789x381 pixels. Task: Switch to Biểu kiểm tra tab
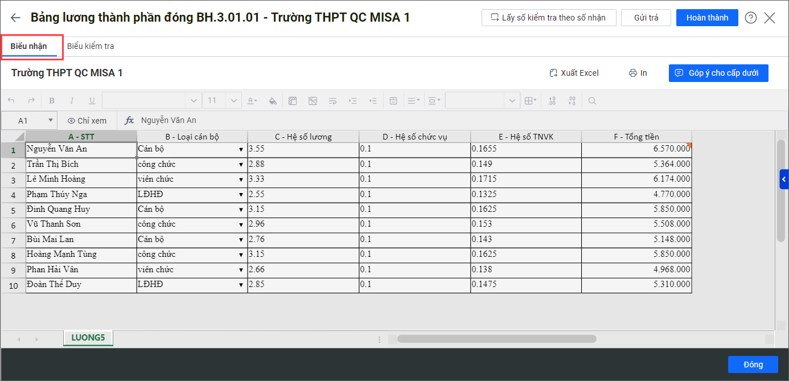click(x=91, y=46)
